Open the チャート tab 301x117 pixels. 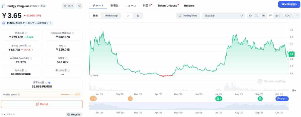[x=98, y=6]
